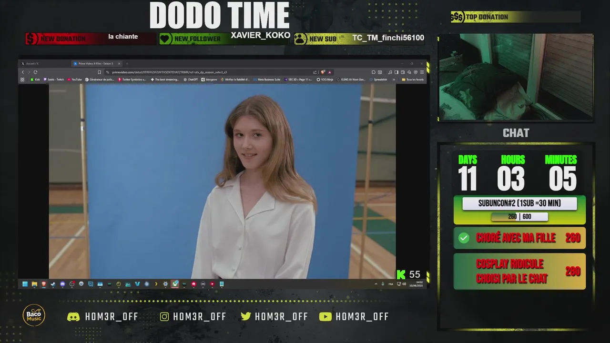Open the browser music playlist icon

click(390, 72)
